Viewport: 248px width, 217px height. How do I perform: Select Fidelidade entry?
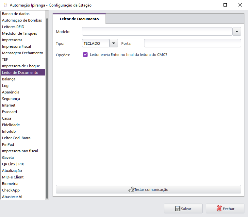pos(23,125)
